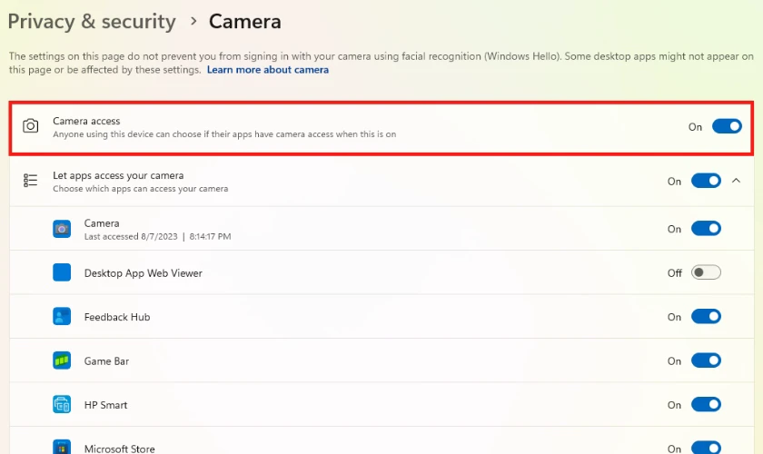The image size is (763, 454).
Task: Click the Microsoft Store app icon
Action: click(x=62, y=447)
